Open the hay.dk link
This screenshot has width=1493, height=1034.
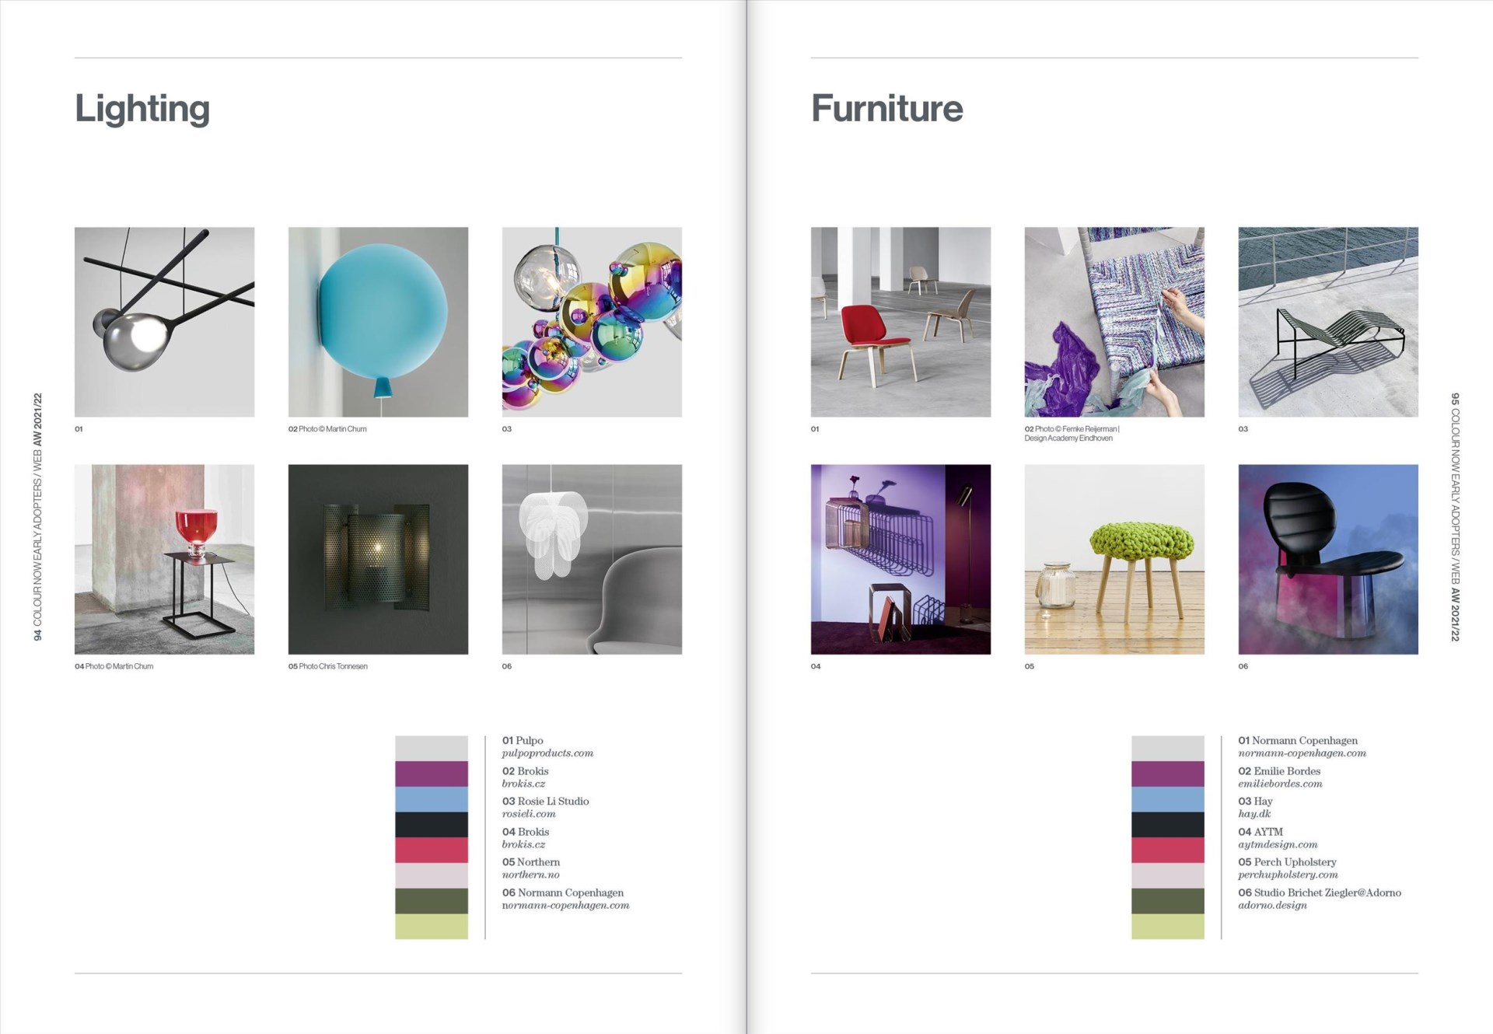[x=1253, y=814]
